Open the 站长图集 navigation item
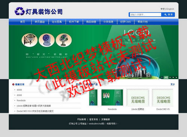 click(57, 22)
